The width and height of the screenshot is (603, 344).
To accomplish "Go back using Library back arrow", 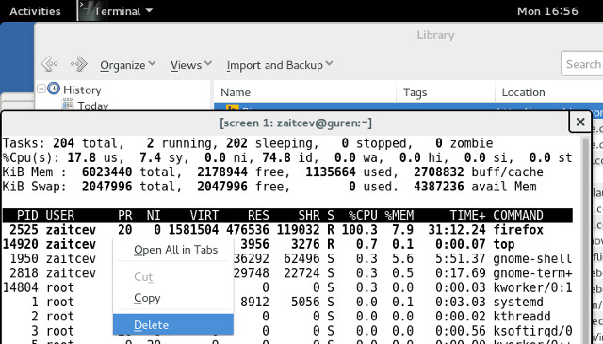I will pyautogui.click(x=50, y=64).
